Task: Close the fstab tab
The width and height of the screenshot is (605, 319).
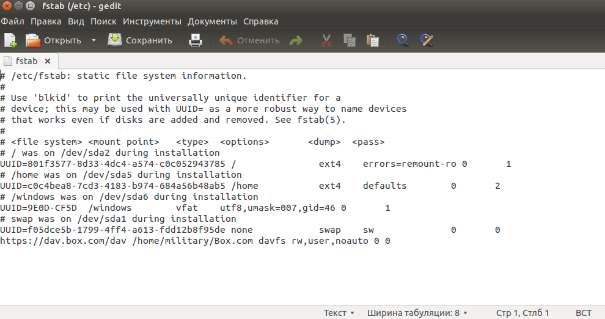Action: coord(48,61)
